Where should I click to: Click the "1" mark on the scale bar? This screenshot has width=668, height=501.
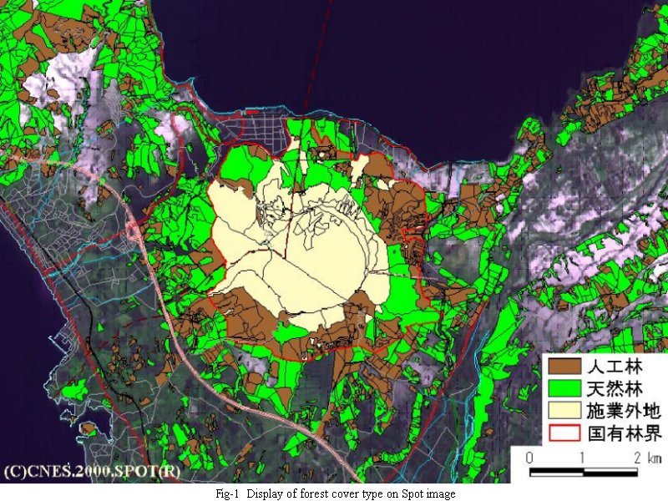point(582,458)
